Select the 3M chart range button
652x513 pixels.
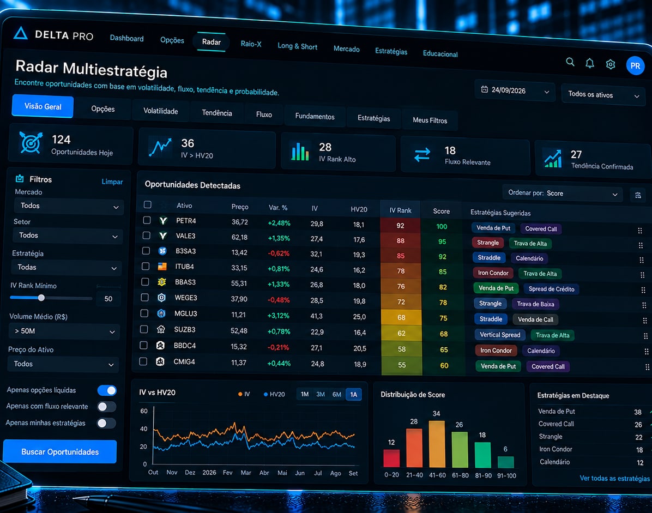click(321, 394)
